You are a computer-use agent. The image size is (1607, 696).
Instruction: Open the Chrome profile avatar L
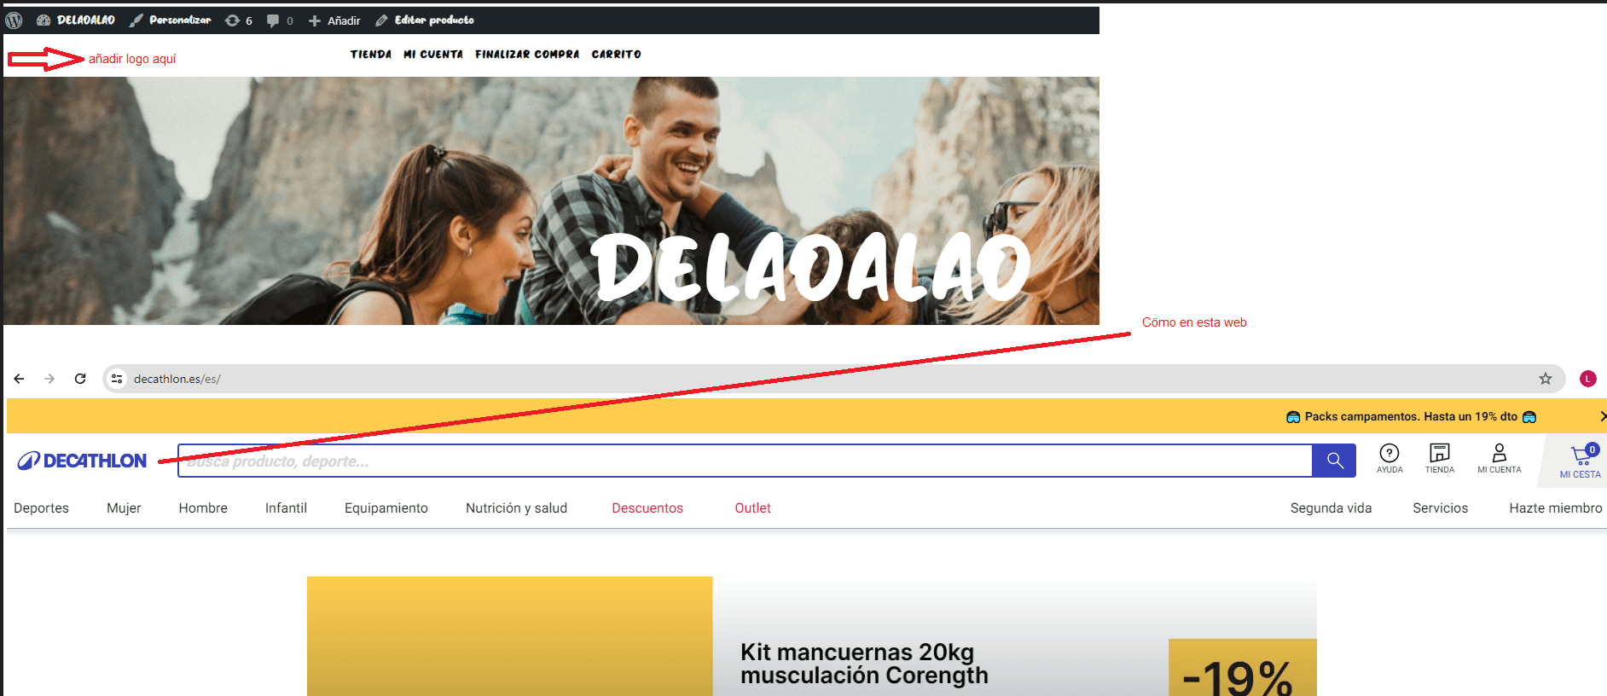point(1587,379)
